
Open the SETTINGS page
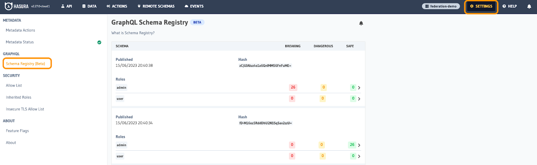(481, 6)
